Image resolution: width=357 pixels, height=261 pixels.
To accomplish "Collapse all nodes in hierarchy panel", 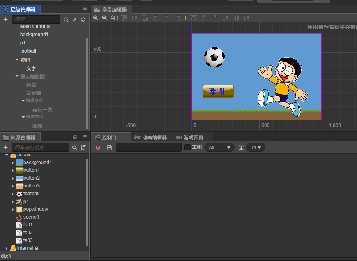I will click(74, 20).
